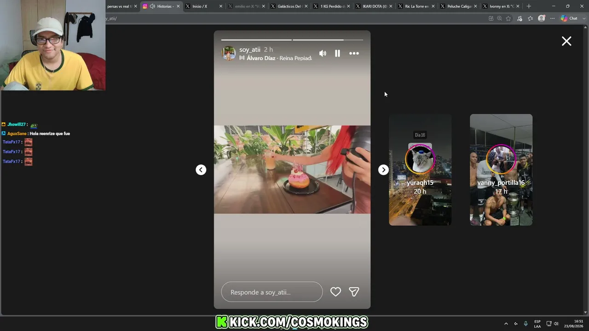Open the browser profile avatar
Image resolution: width=589 pixels, height=331 pixels.
pos(542,18)
